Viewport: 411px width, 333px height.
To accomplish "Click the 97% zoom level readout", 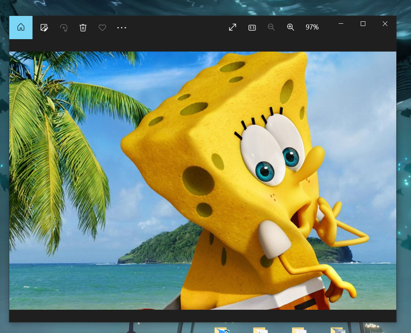I will tap(312, 27).
